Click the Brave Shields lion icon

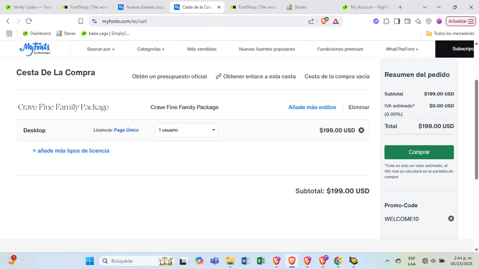point(324,21)
